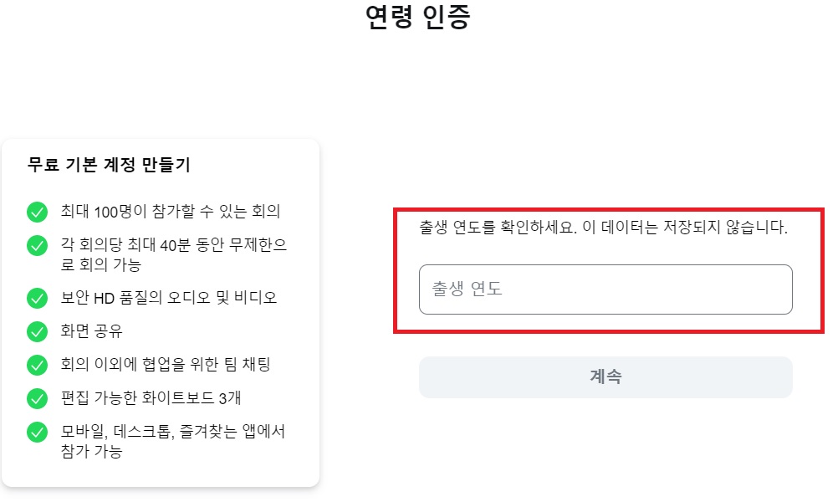Click the checkmark beside 모바일, 데스크톱 참가 feature
838x502 pixels.
[x=37, y=433]
